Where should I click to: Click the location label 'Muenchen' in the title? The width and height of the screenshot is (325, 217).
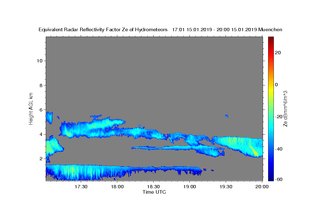(x=271, y=30)
